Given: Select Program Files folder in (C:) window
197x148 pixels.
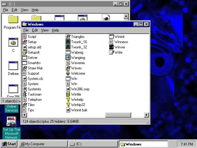Looking at the screenshot, I should [13, 19].
